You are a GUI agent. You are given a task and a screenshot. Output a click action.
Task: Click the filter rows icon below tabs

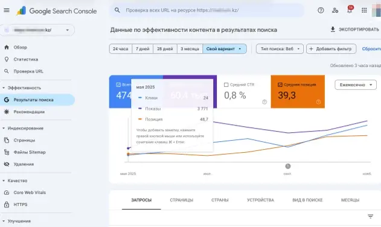370,216
